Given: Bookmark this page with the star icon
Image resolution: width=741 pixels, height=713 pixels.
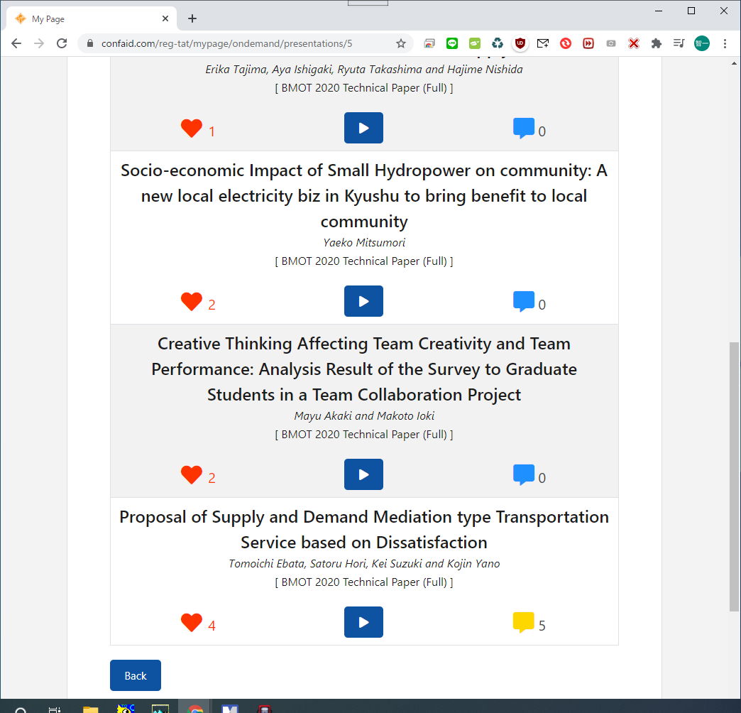Looking at the screenshot, I should coord(401,43).
